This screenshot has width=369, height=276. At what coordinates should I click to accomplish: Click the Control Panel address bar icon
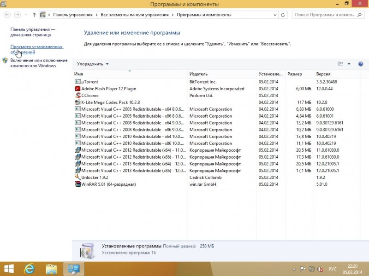click(42, 15)
